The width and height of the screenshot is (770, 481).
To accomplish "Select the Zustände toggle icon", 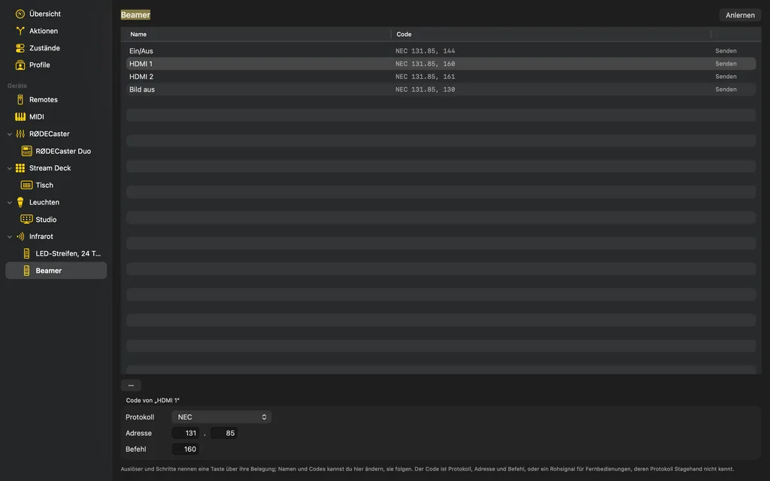I will 20,48.
